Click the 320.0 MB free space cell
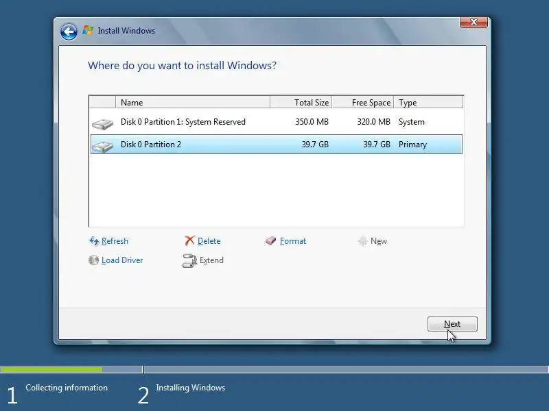The image size is (549, 411). tap(373, 122)
